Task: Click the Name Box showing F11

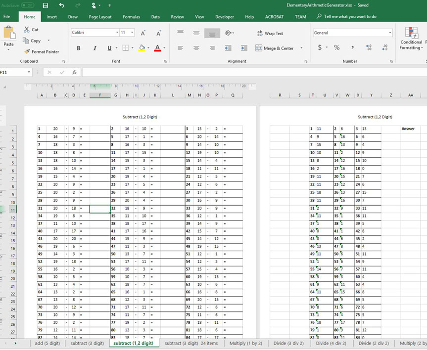Action: point(13,72)
